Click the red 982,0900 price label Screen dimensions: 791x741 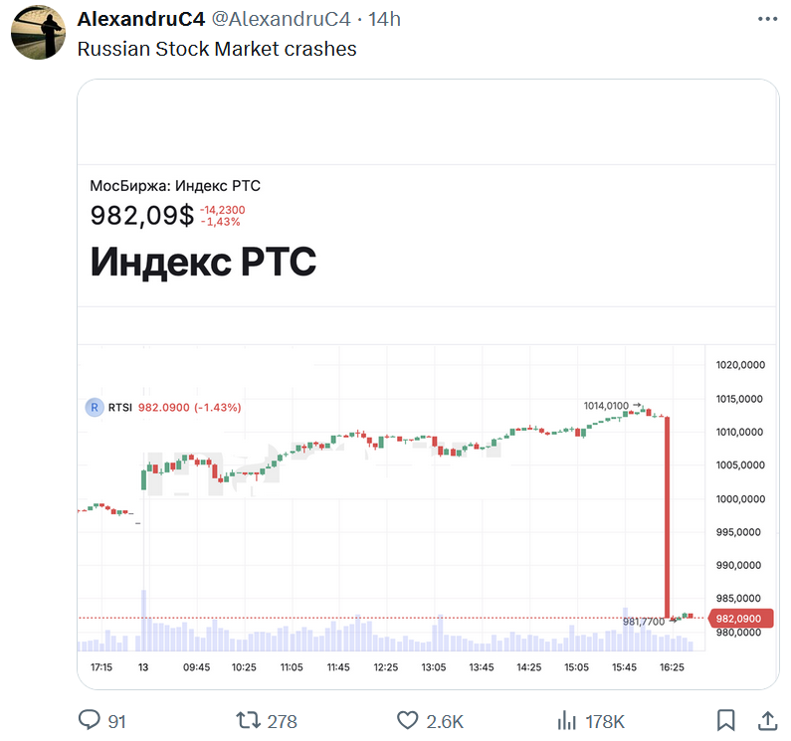point(740,619)
